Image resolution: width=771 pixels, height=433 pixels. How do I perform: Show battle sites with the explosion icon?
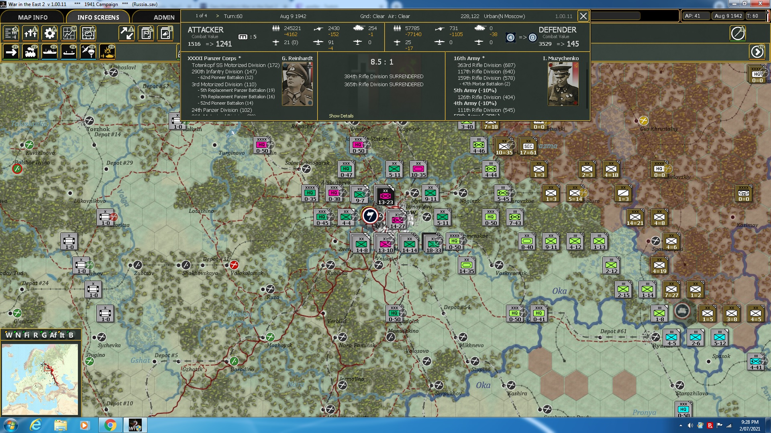point(107,52)
